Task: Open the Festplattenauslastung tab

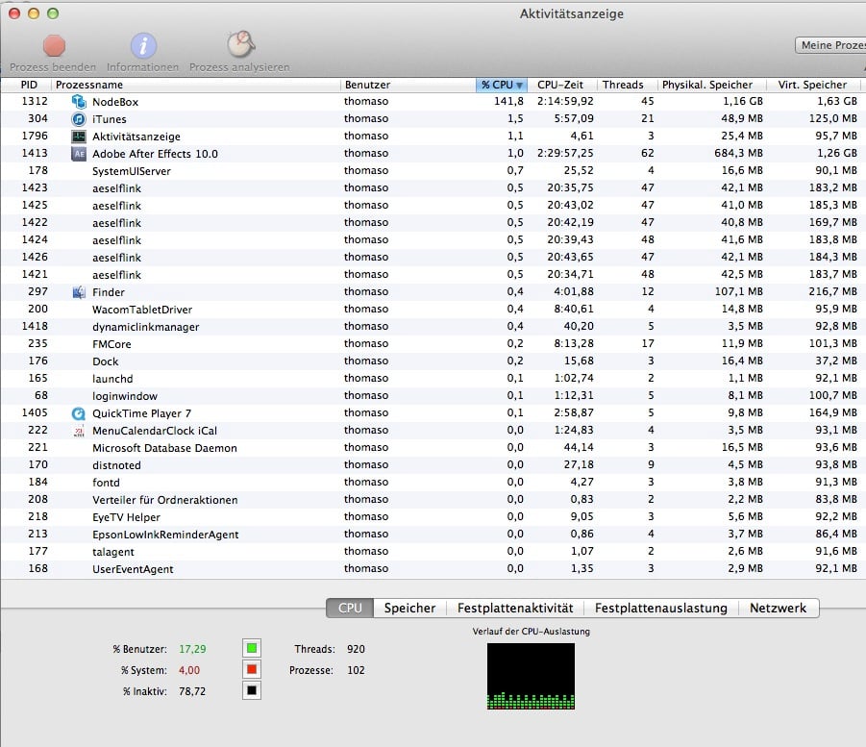Action: pos(661,608)
